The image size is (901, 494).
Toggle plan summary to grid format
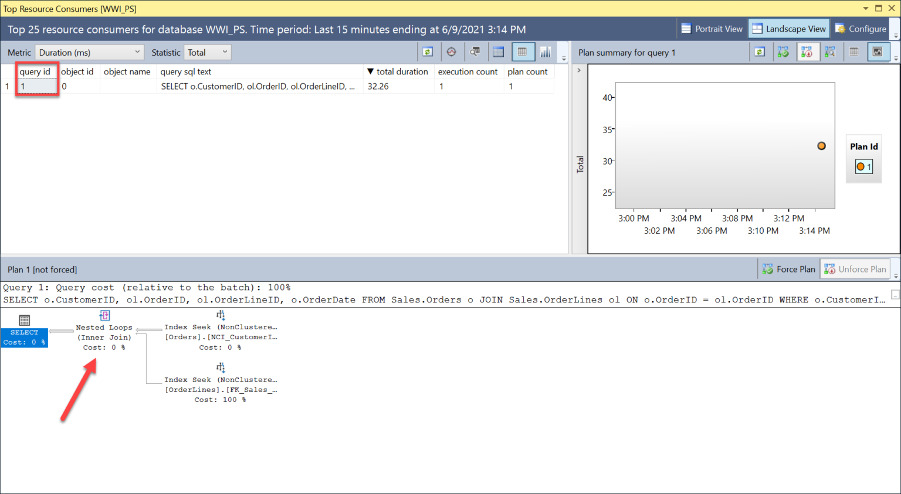tap(854, 52)
